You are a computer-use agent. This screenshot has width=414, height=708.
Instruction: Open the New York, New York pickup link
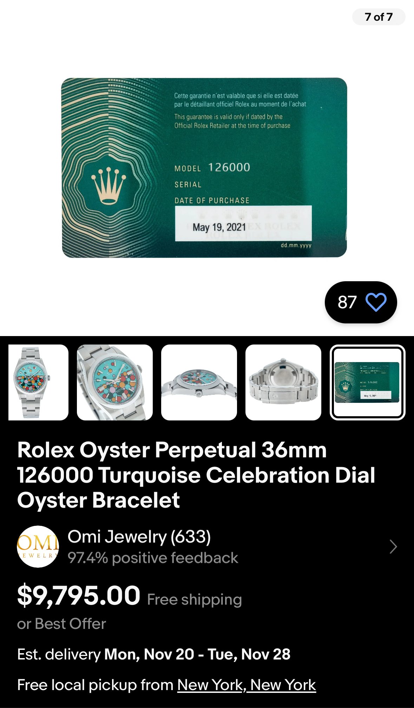coord(247,685)
